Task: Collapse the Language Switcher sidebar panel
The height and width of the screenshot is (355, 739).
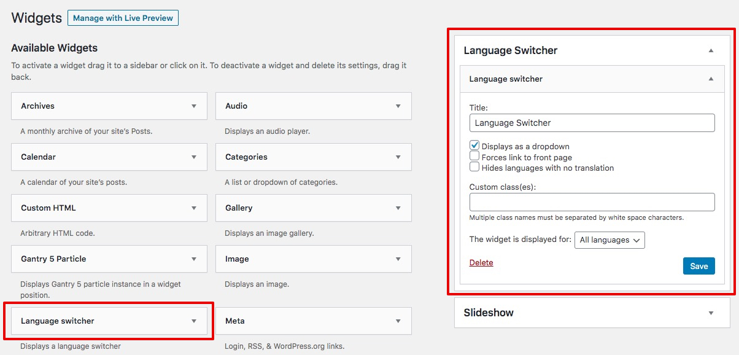Action: pyautogui.click(x=711, y=51)
